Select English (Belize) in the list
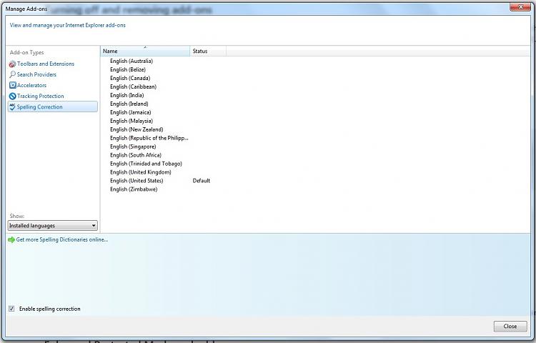 [x=128, y=70]
